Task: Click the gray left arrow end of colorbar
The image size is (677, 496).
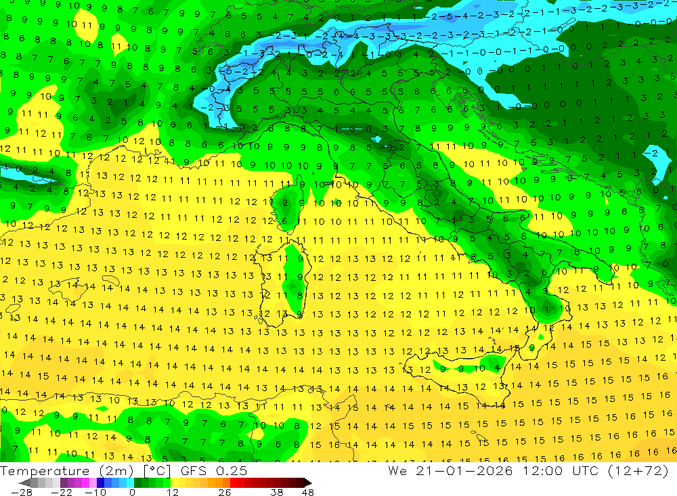Action: point(25,482)
